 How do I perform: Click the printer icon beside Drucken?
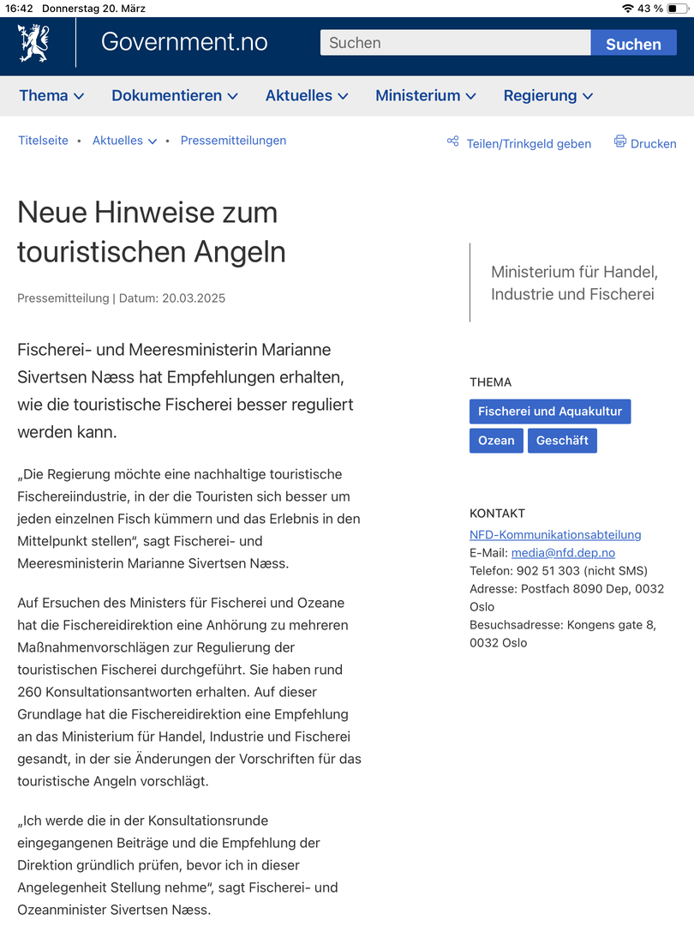point(620,141)
